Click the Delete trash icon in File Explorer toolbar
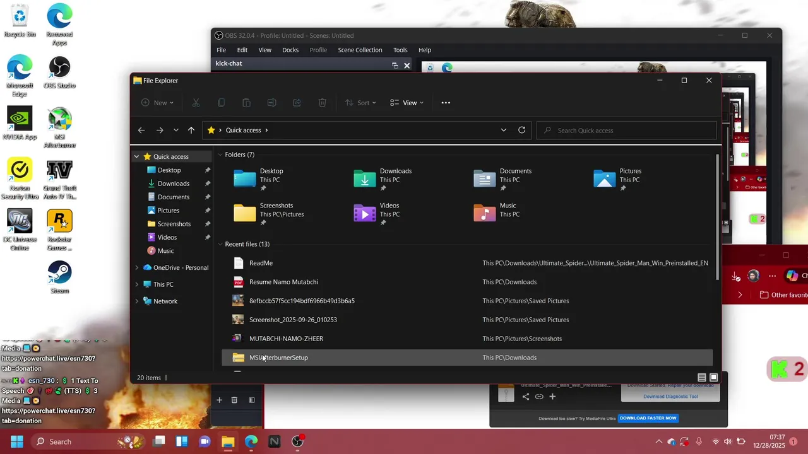The image size is (808, 454). (x=322, y=103)
